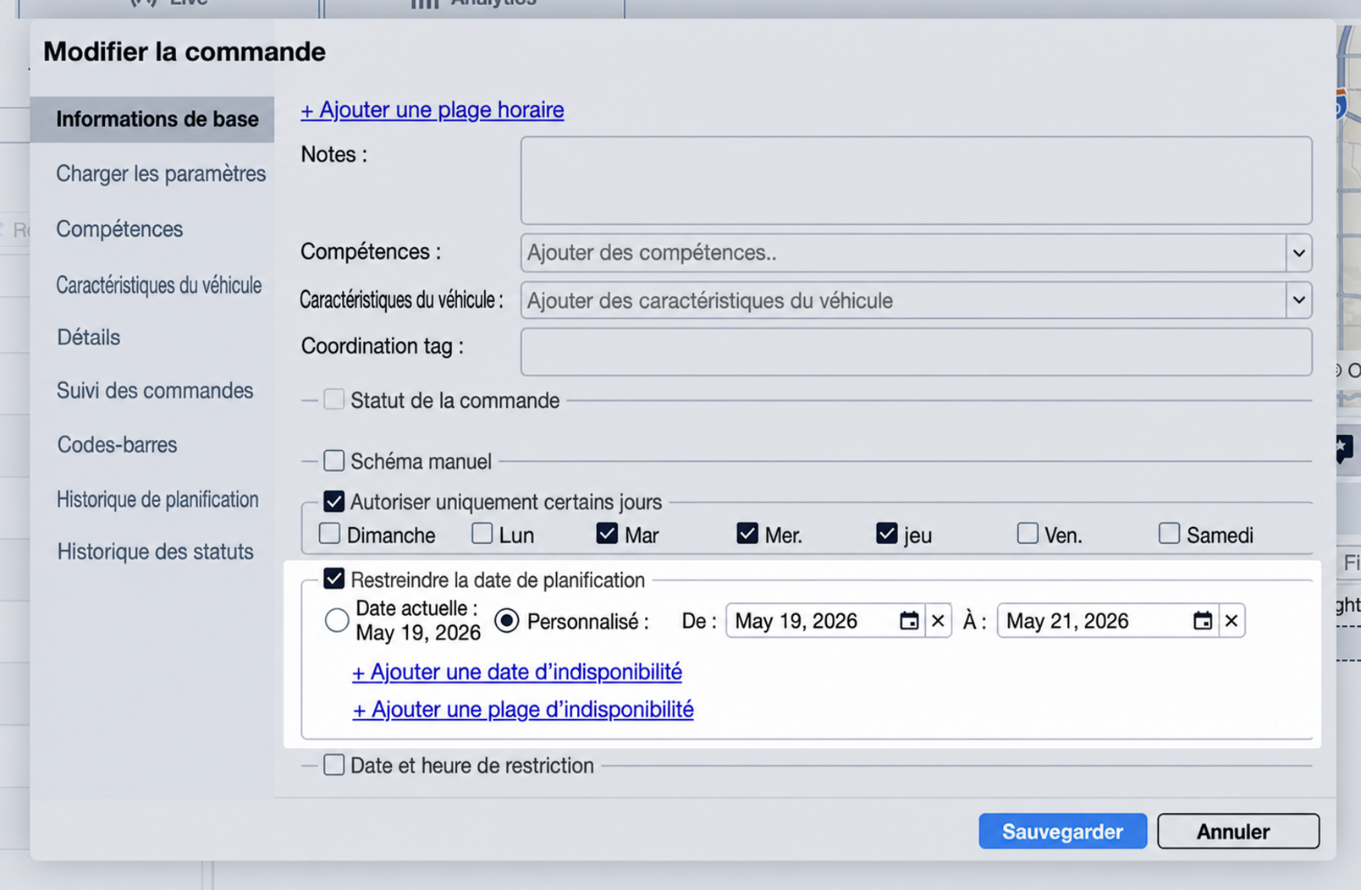Uncheck the Mer. day box
This screenshot has width=1361, height=890.
click(747, 534)
